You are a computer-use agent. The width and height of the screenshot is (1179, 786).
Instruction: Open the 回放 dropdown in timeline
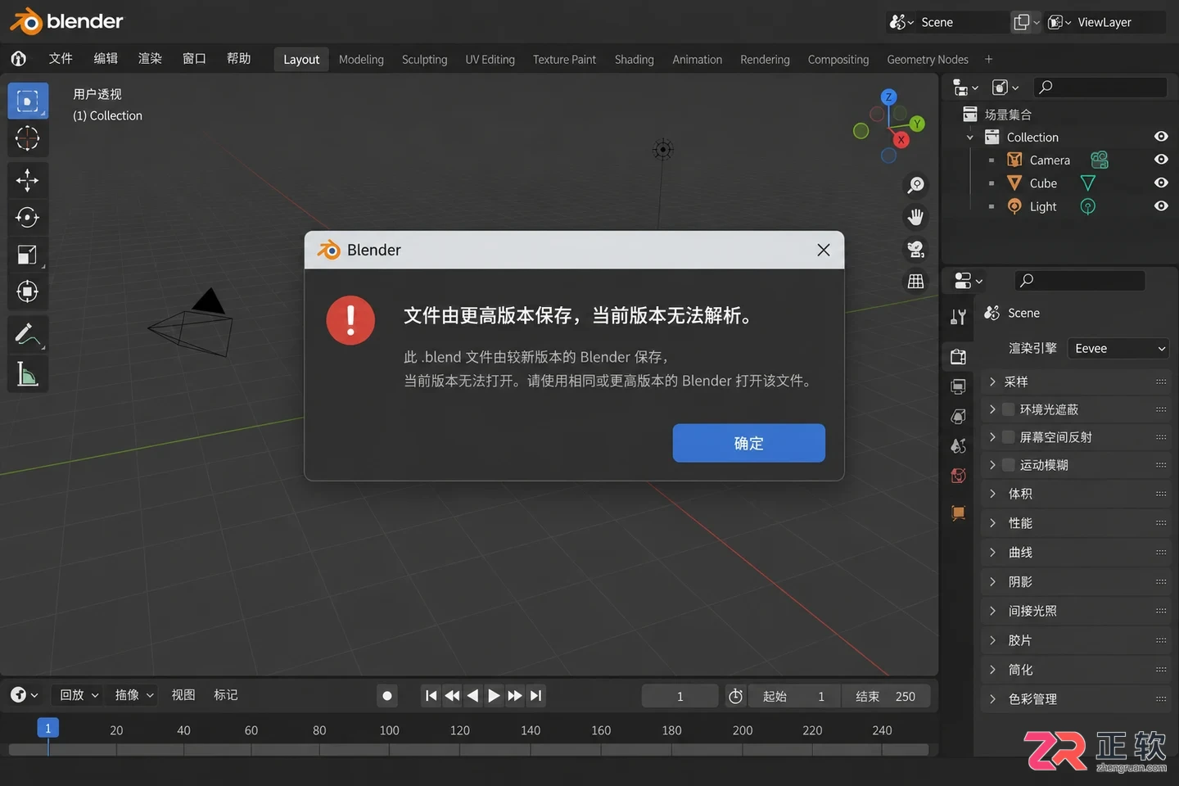point(79,695)
